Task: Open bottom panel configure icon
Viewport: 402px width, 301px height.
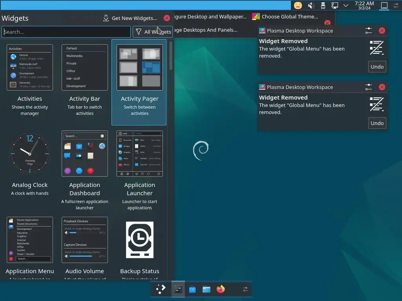Action: click(x=245, y=289)
